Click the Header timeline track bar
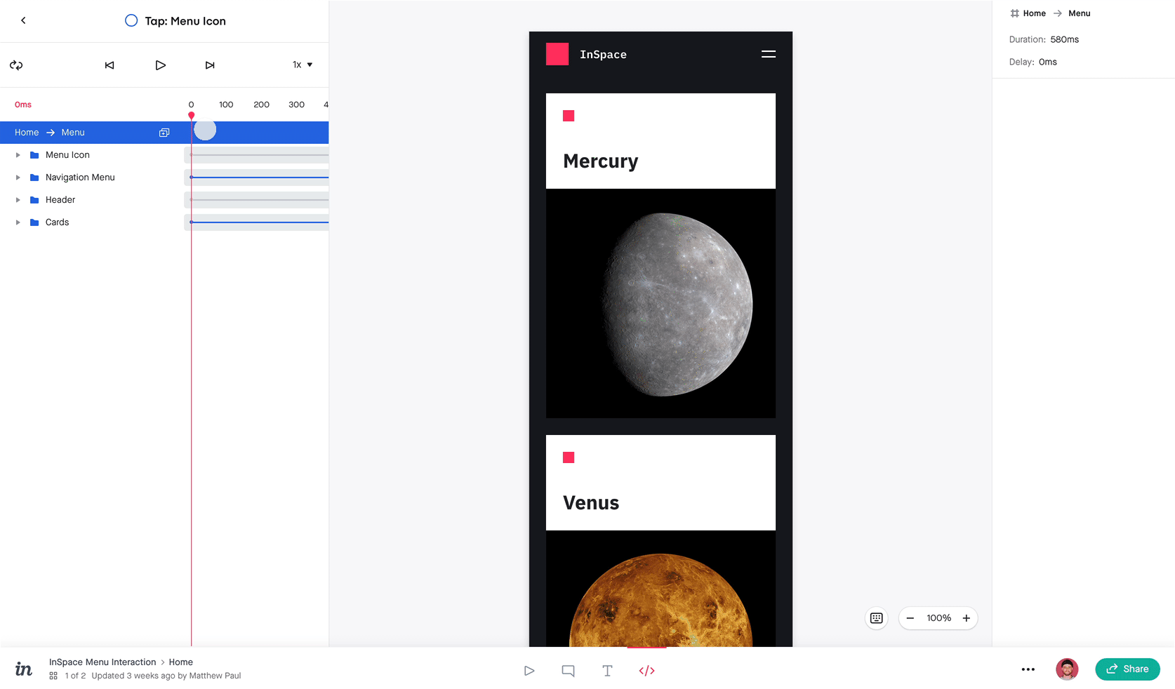The height and width of the screenshot is (689, 1175). (256, 200)
